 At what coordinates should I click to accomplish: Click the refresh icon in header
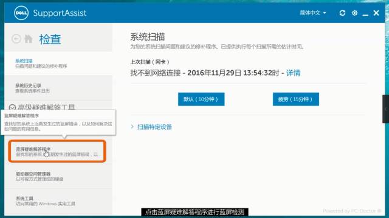[342, 13]
